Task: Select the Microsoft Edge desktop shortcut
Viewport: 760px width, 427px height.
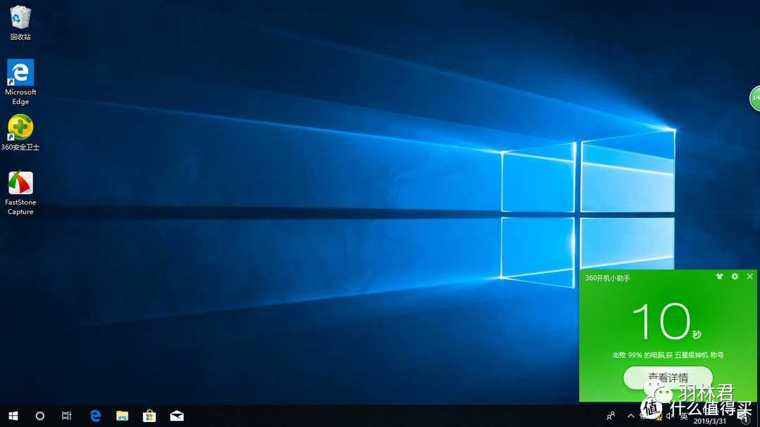Action: pyautogui.click(x=20, y=82)
